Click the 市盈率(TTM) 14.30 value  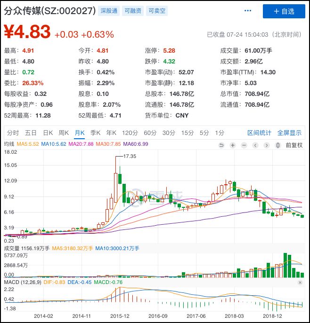268,72
